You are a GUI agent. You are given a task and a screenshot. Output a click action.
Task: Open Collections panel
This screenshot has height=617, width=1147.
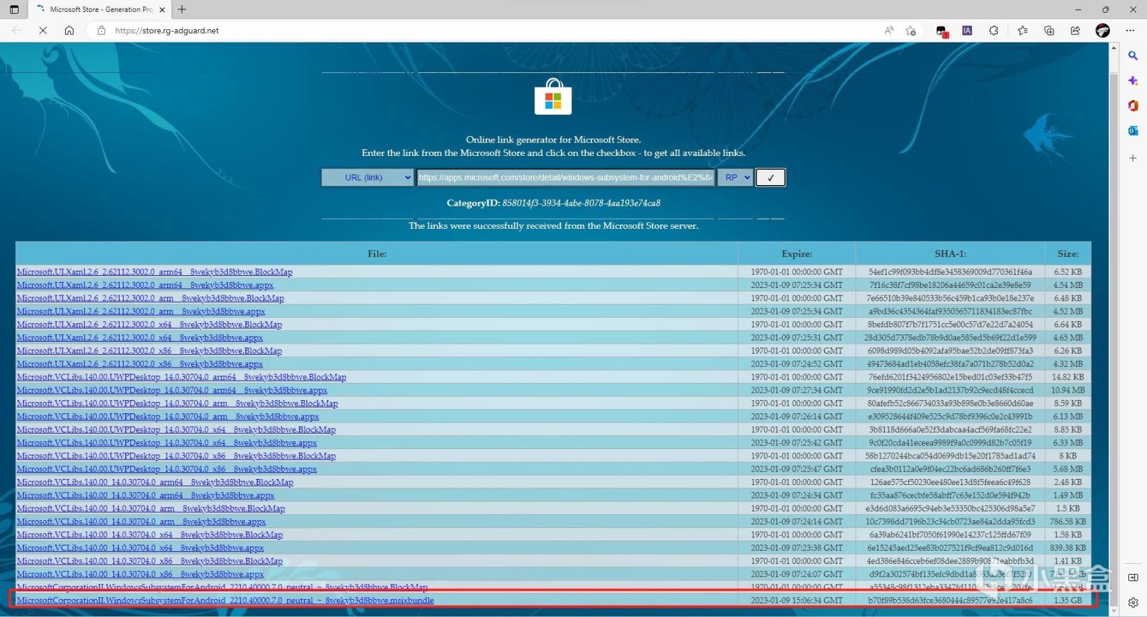(1049, 31)
